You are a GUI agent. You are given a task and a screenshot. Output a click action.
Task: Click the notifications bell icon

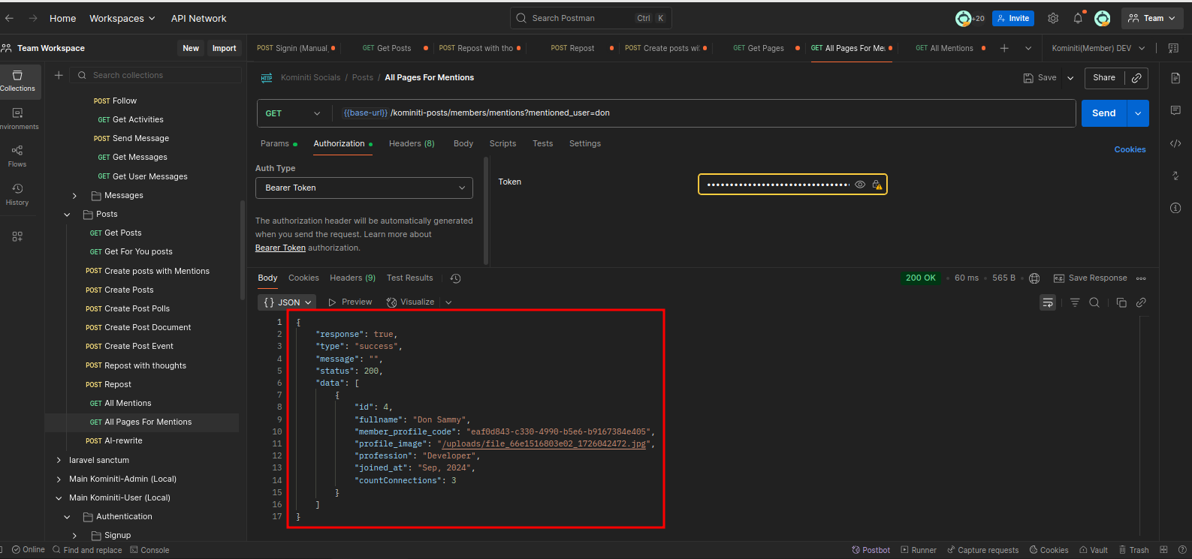pyautogui.click(x=1078, y=19)
